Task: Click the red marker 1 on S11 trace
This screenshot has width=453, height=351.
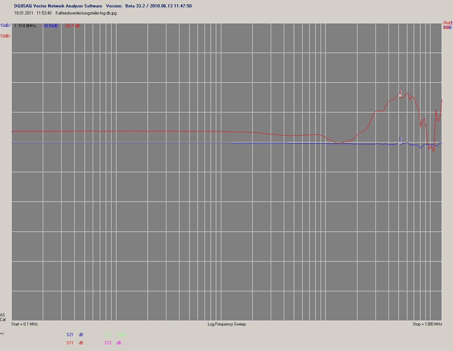Action: coord(400,94)
